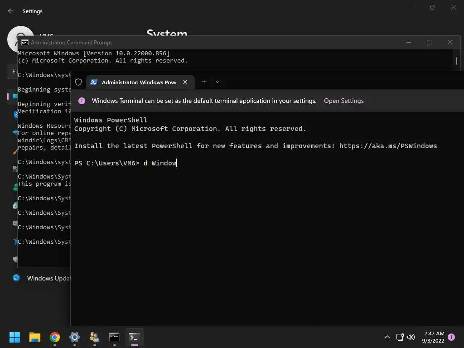Open Settings link in terminal notification
Screen dimensions: 464x348
(x=343, y=101)
